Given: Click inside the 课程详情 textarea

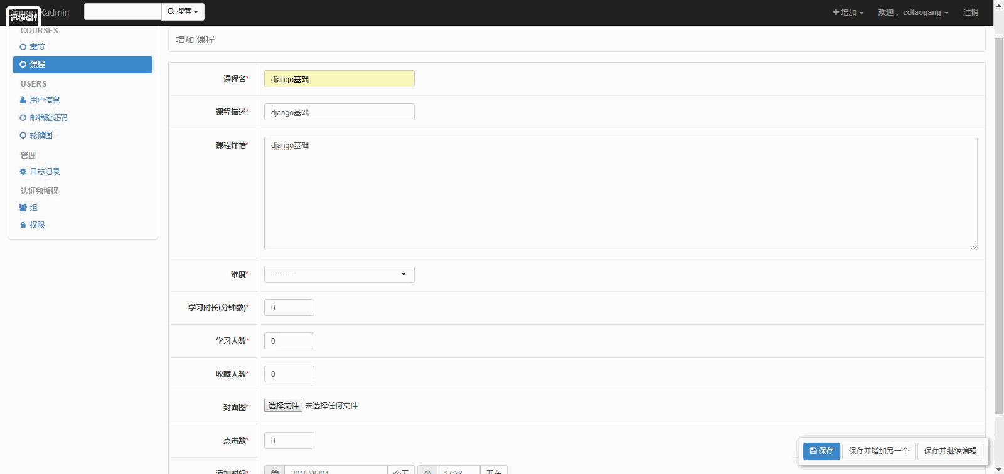Looking at the screenshot, I should click(621, 193).
